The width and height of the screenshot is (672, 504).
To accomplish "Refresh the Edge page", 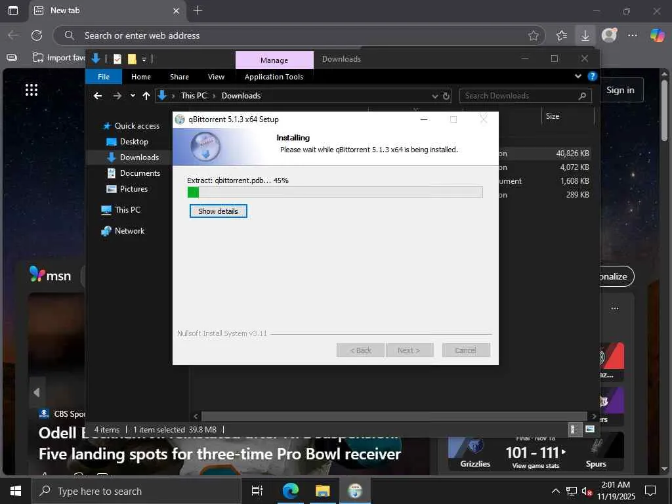I will (37, 35).
